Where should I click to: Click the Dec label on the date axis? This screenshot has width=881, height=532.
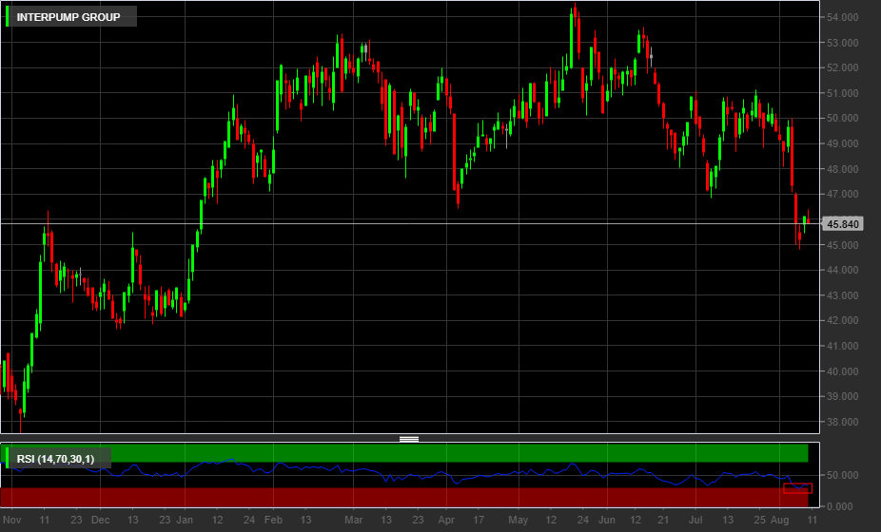(101, 521)
